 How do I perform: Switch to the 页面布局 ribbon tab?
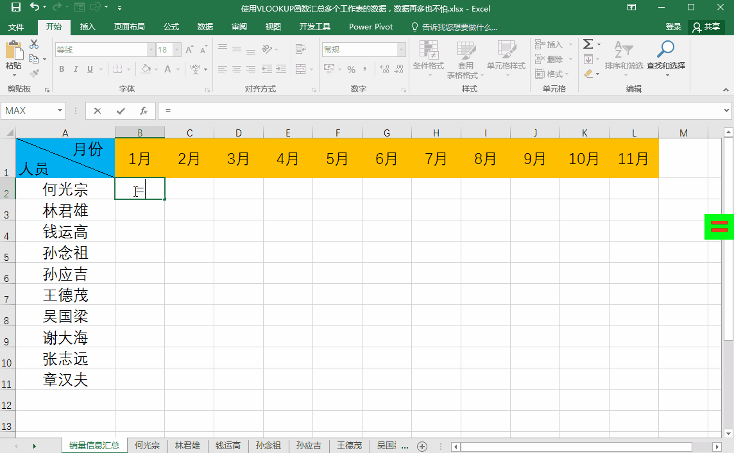pyautogui.click(x=129, y=27)
